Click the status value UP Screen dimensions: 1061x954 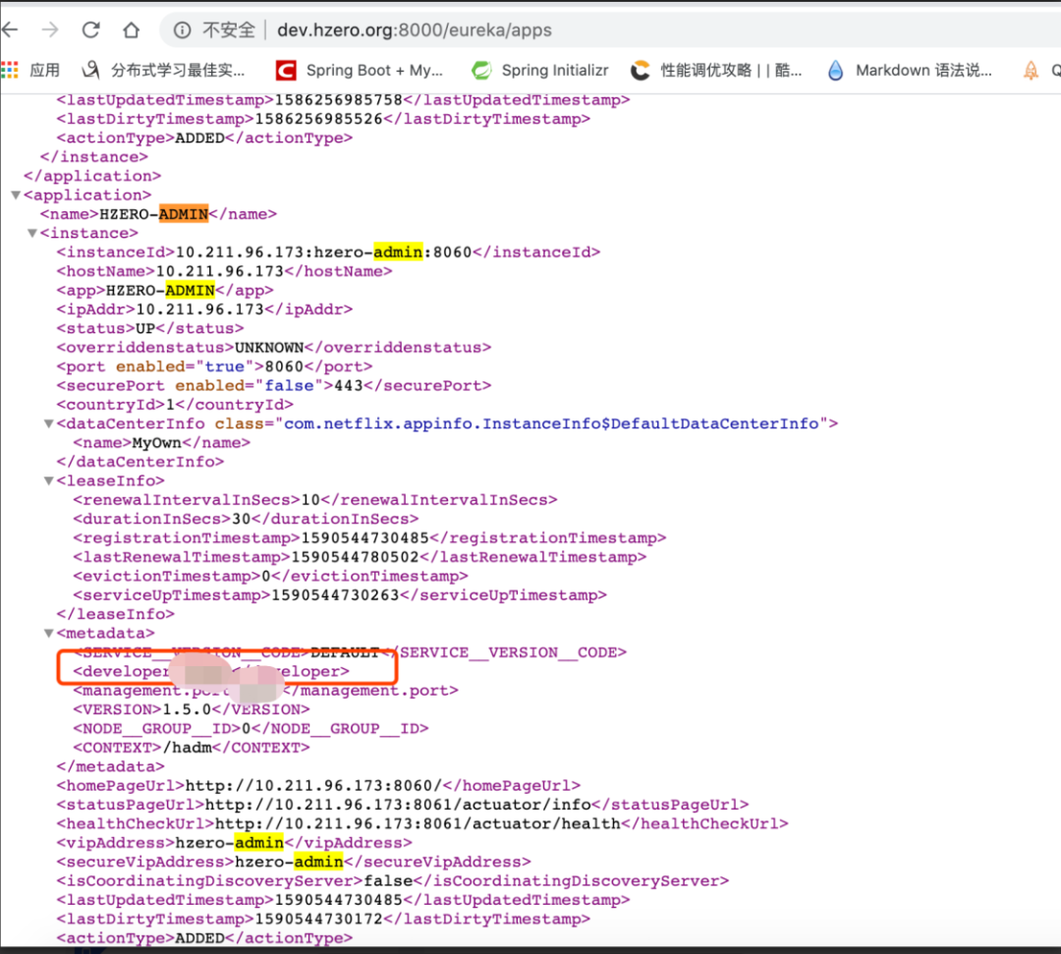[x=145, y=328]
